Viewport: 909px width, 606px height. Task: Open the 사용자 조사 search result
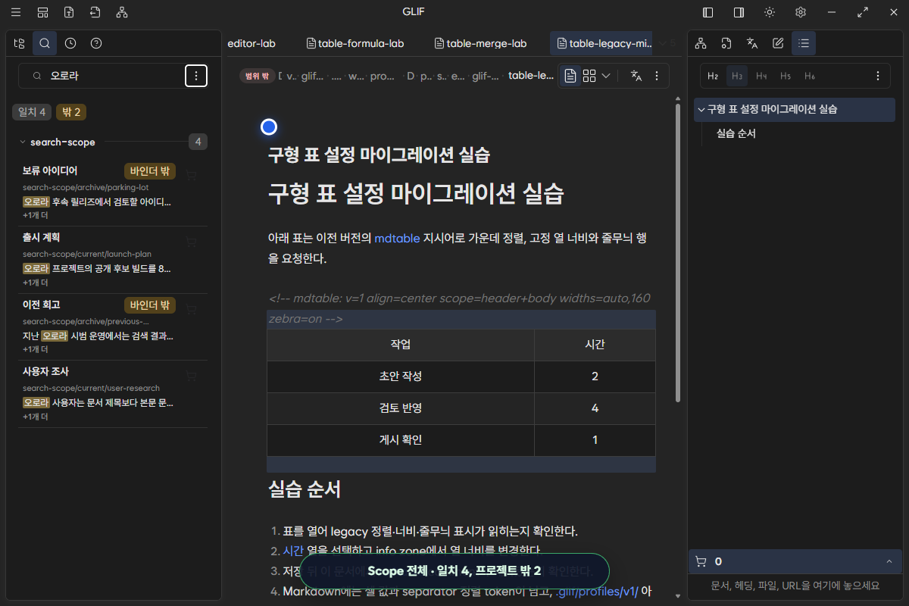click(98, 394)
